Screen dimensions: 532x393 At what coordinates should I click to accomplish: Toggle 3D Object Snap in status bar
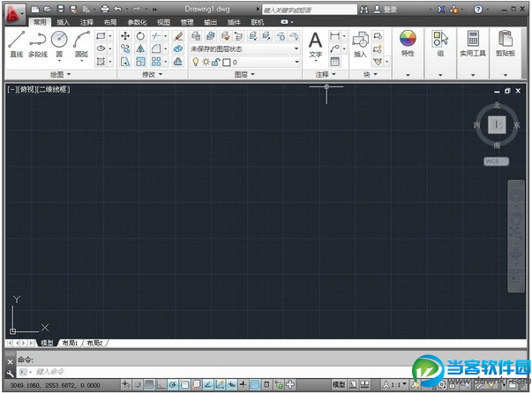coord(197,384)
